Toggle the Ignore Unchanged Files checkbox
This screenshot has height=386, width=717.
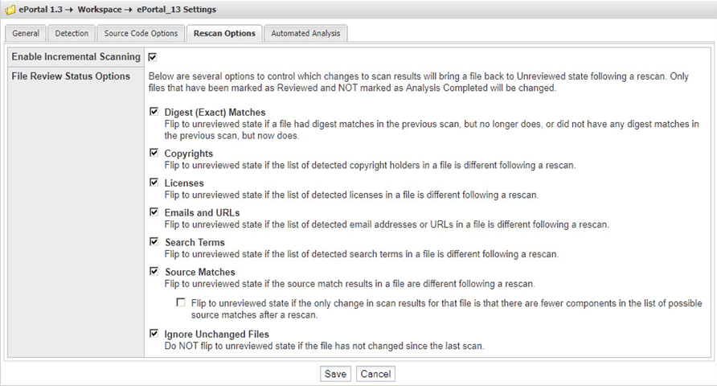click(154, 334)
